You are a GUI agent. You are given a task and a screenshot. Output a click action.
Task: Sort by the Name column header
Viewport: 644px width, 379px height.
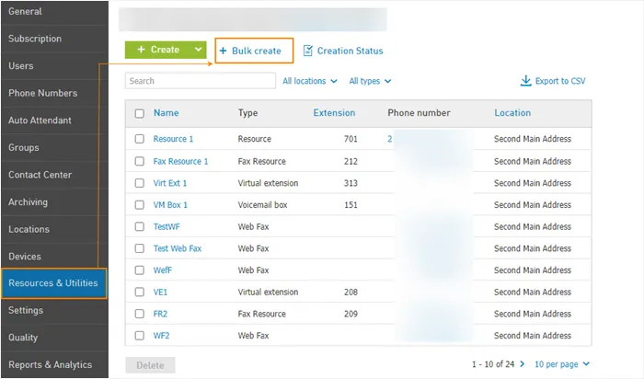click(x=166, y=113)
